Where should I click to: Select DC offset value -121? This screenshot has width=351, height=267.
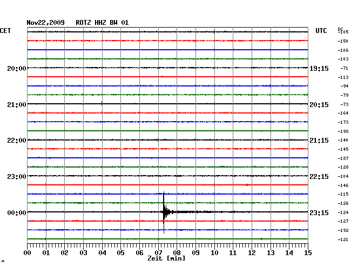[343, 239]
